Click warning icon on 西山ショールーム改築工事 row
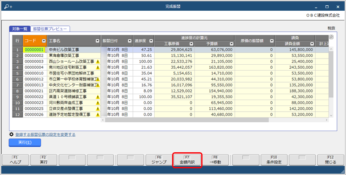346x175 pixels. click(x=98, y=62)
